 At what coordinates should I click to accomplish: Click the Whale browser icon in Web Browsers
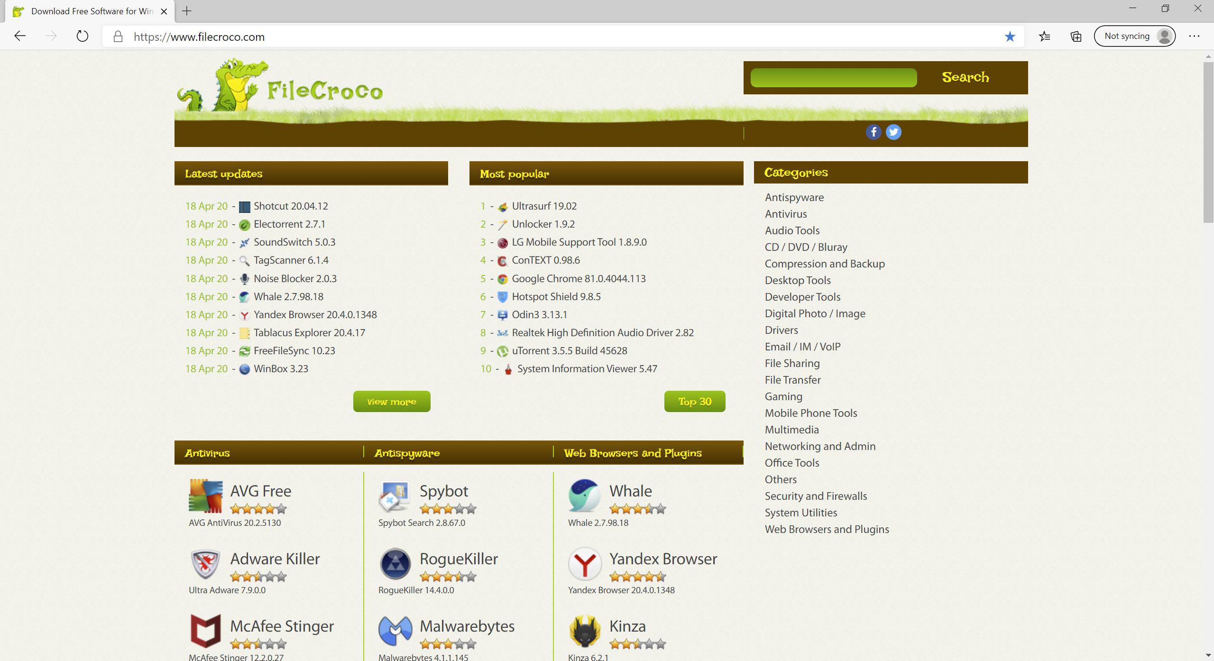click(x=584, y=496)
